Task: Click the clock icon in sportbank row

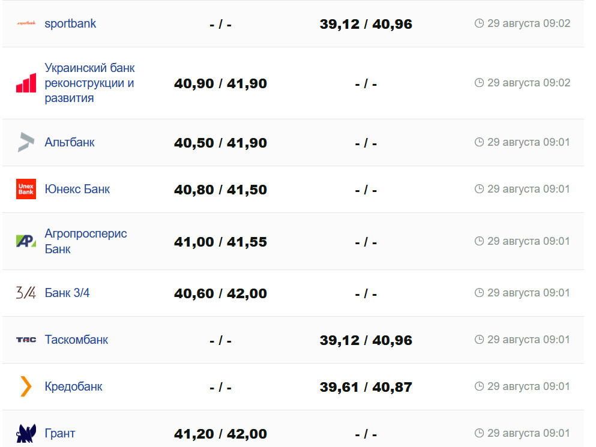Action: click(x=479, y=23)
